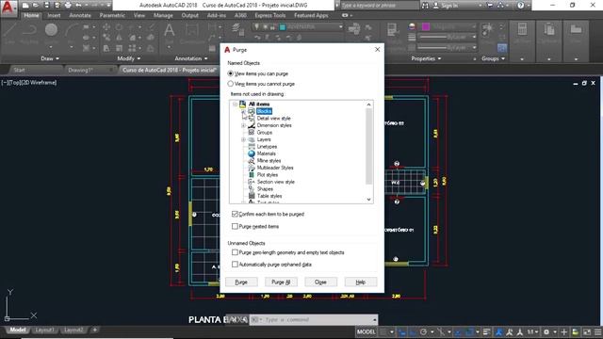Expand the Groups panel dropdown

click(x=493, y=58)
